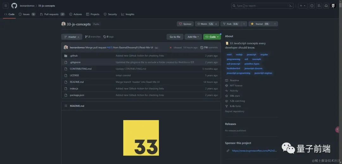Expand the truncated commit message ellipsis
342x164 pixels.
pyautogui.click(x=156, y=48)
